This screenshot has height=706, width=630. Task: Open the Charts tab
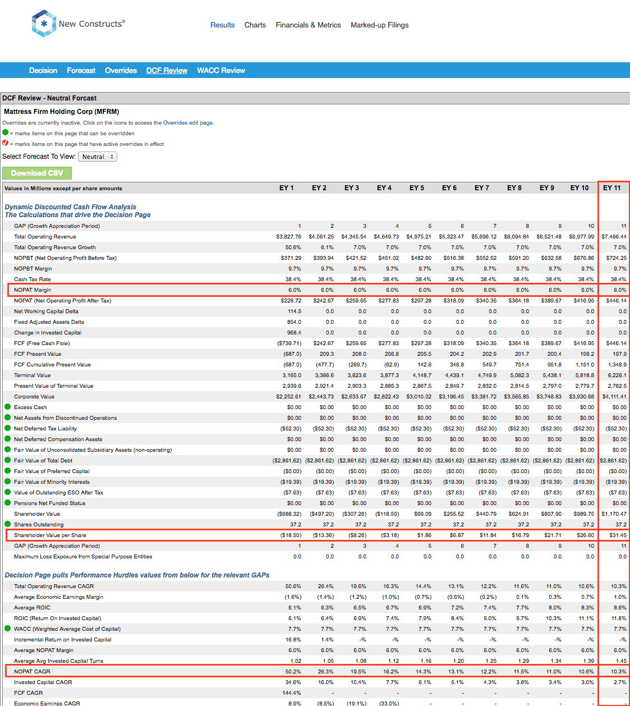pos(255,25)
